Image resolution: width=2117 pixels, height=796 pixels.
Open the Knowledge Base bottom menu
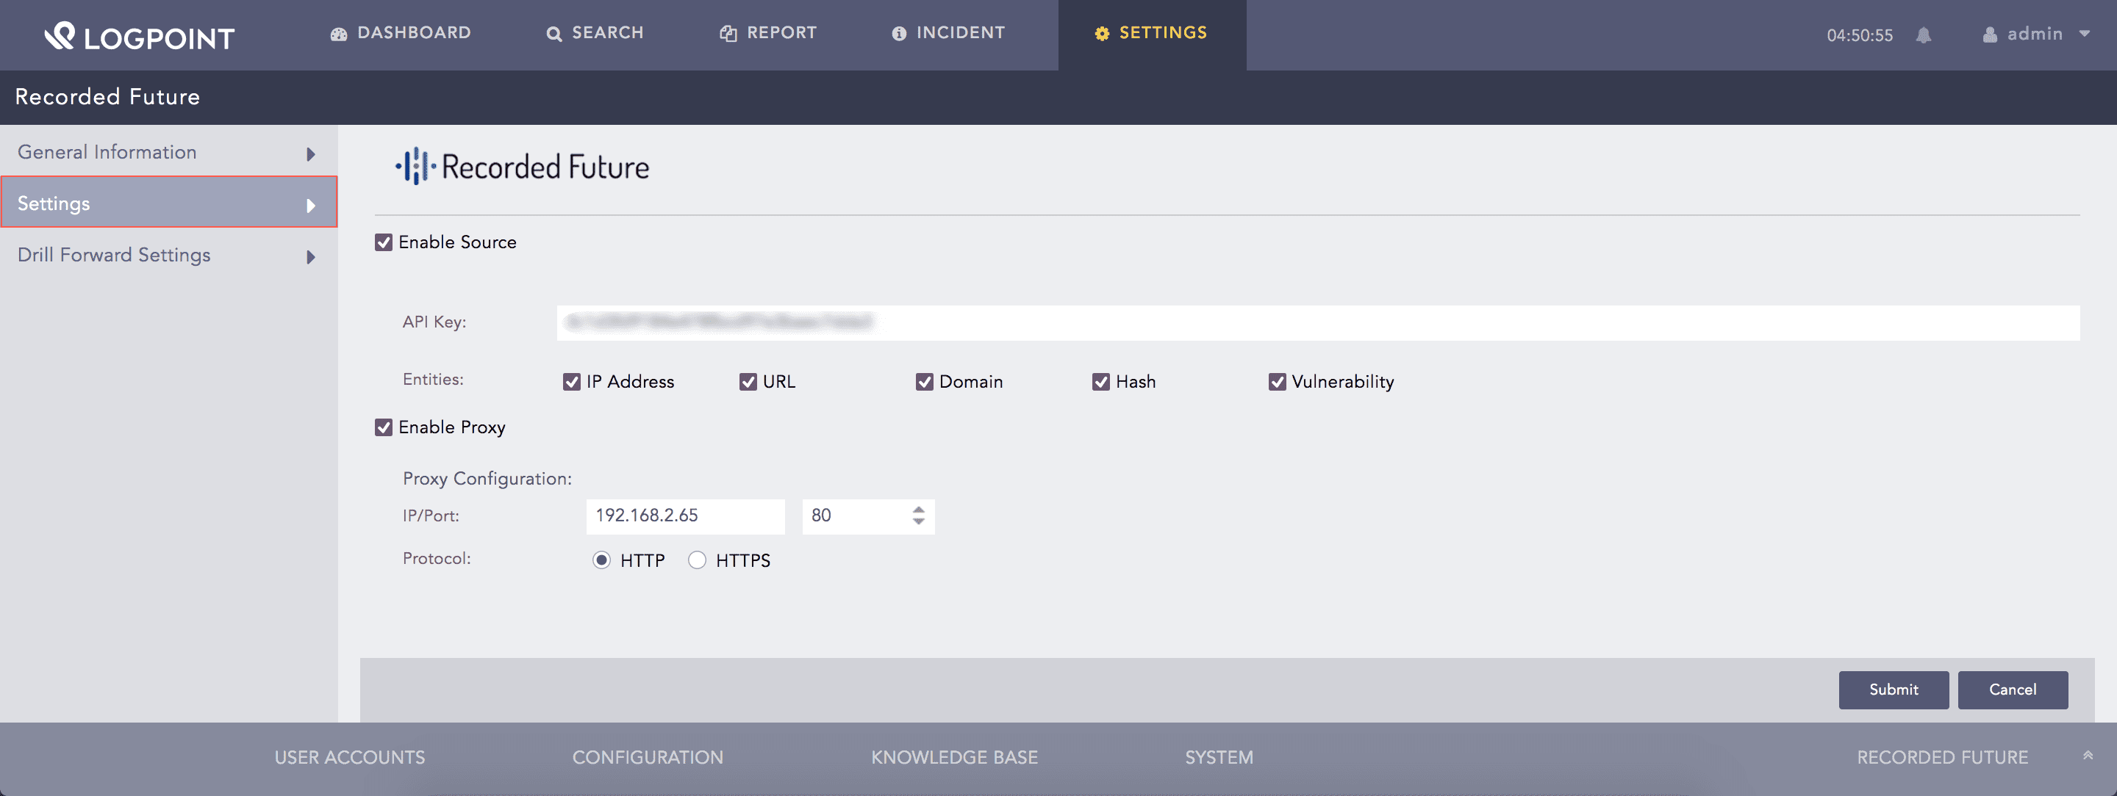pos(954,757)
